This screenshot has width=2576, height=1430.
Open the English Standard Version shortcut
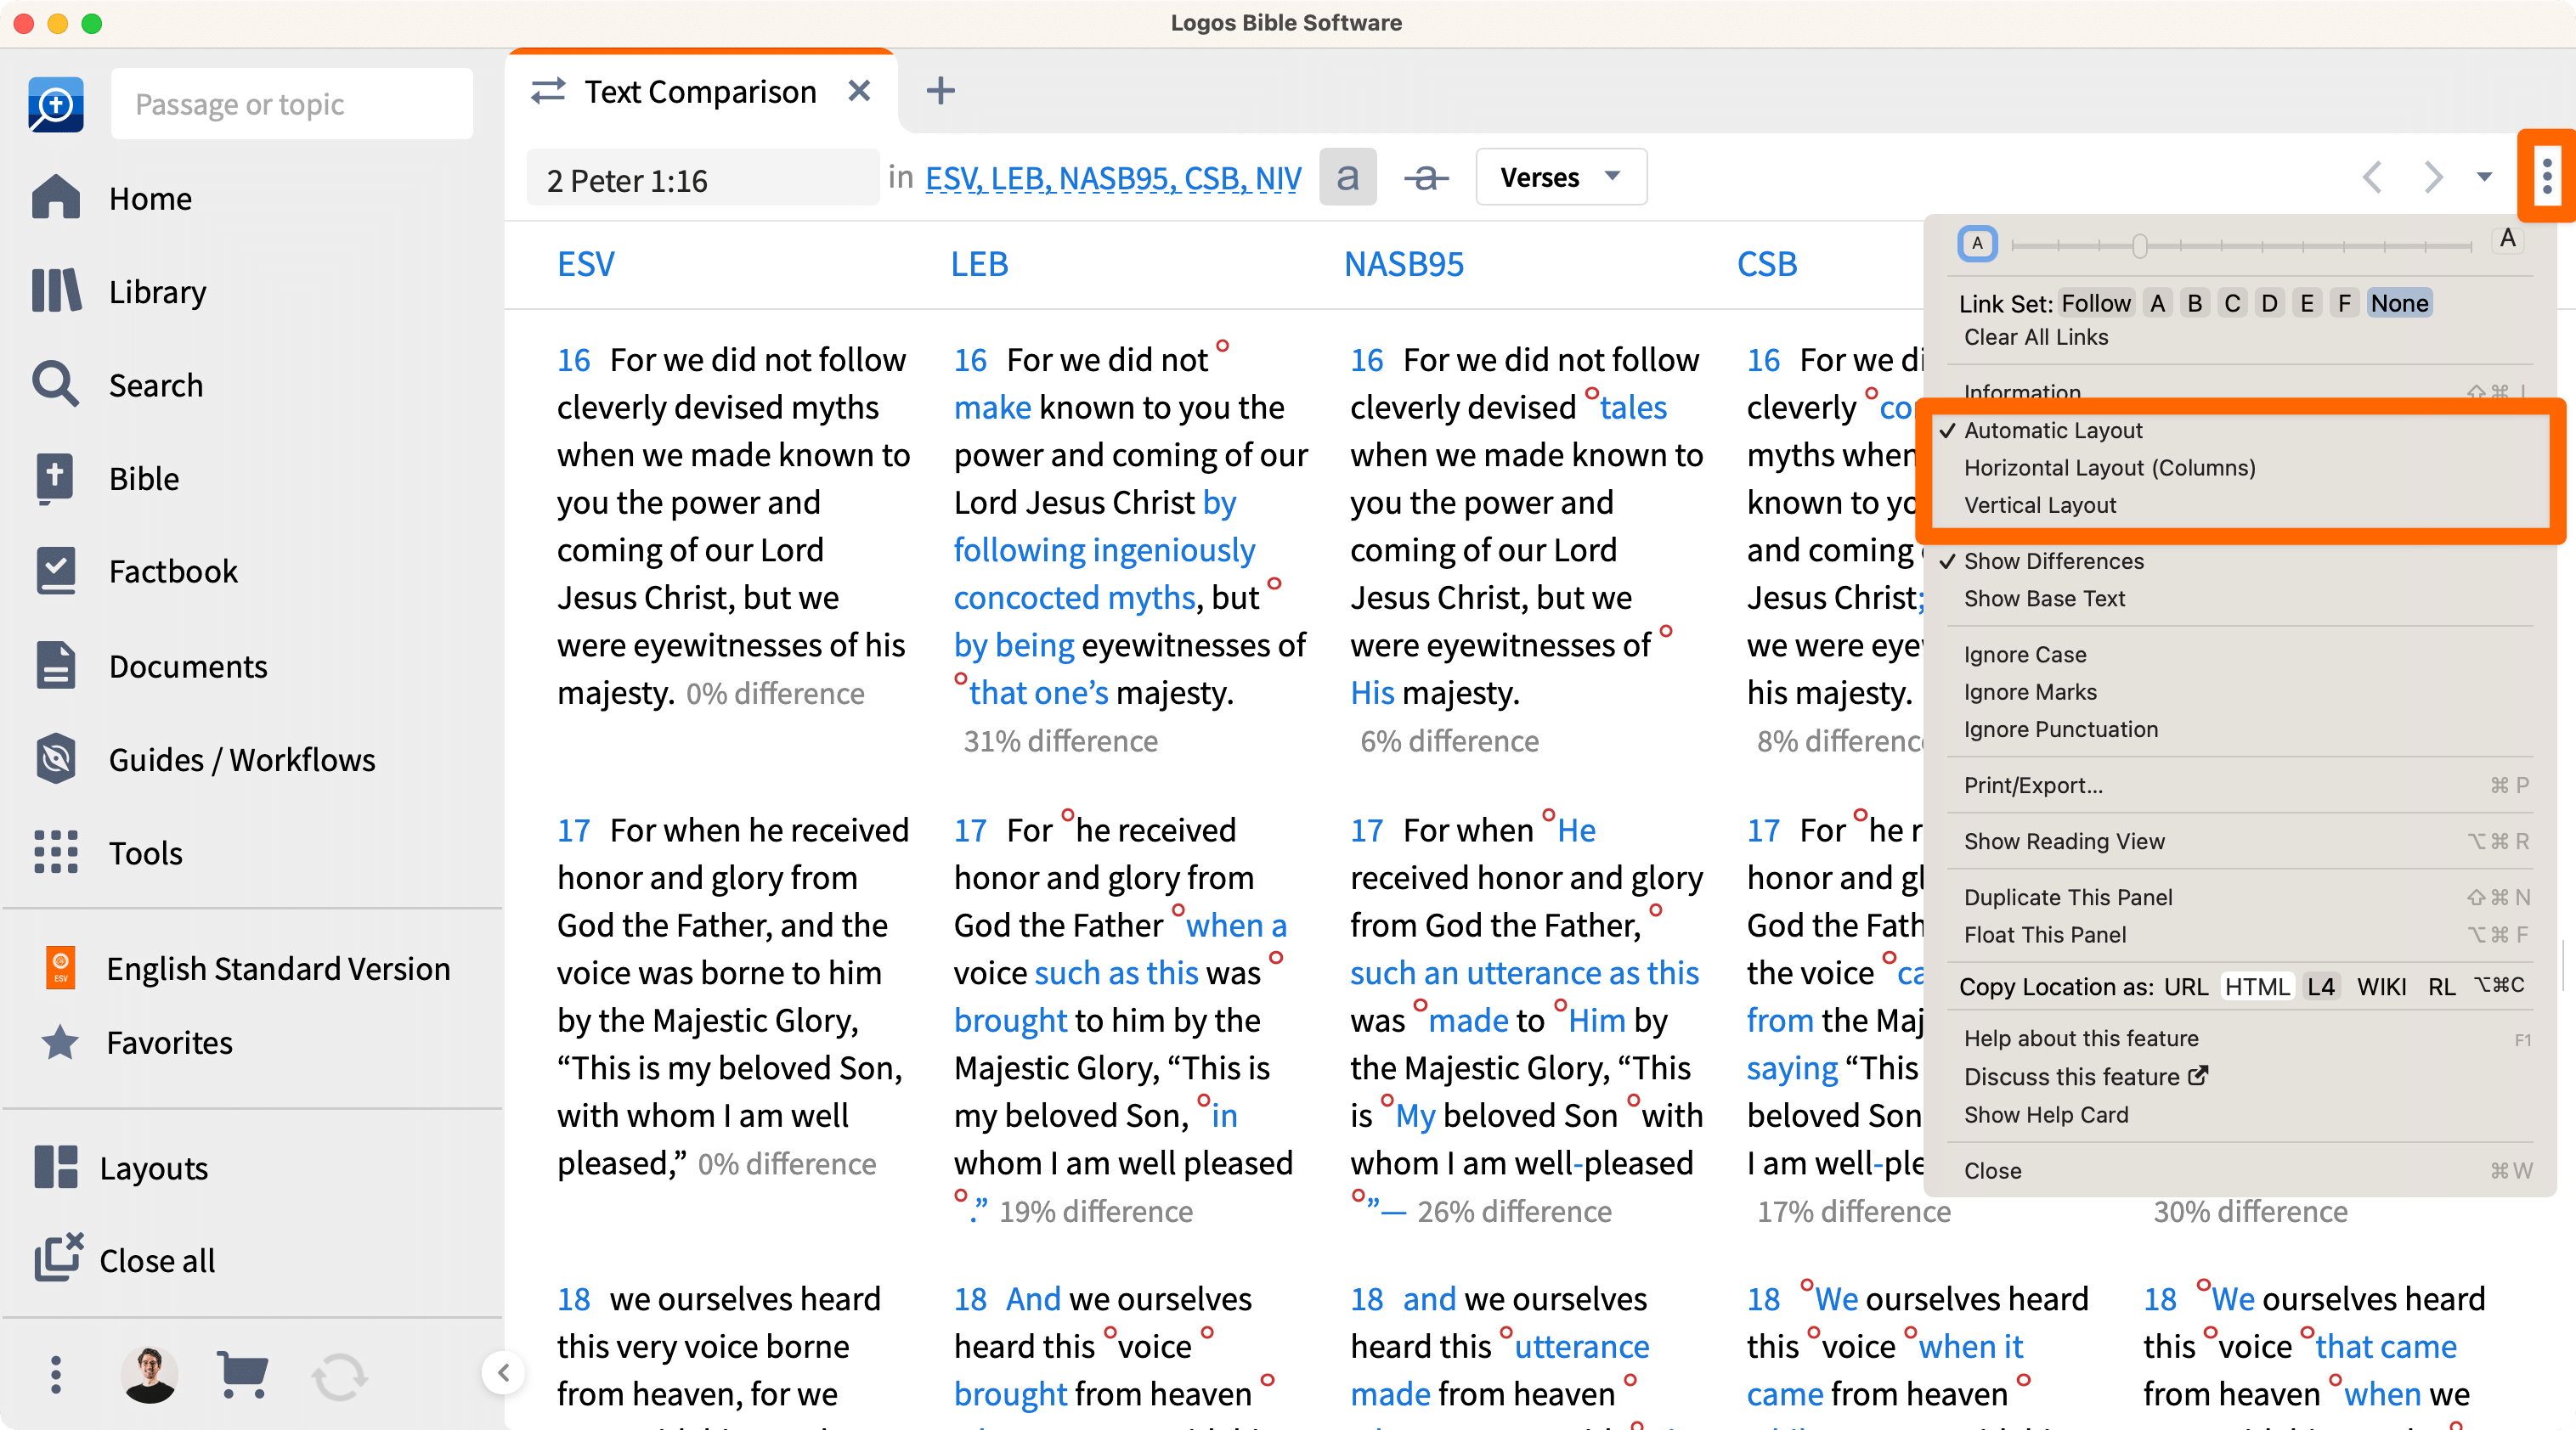tap(248, 967)
